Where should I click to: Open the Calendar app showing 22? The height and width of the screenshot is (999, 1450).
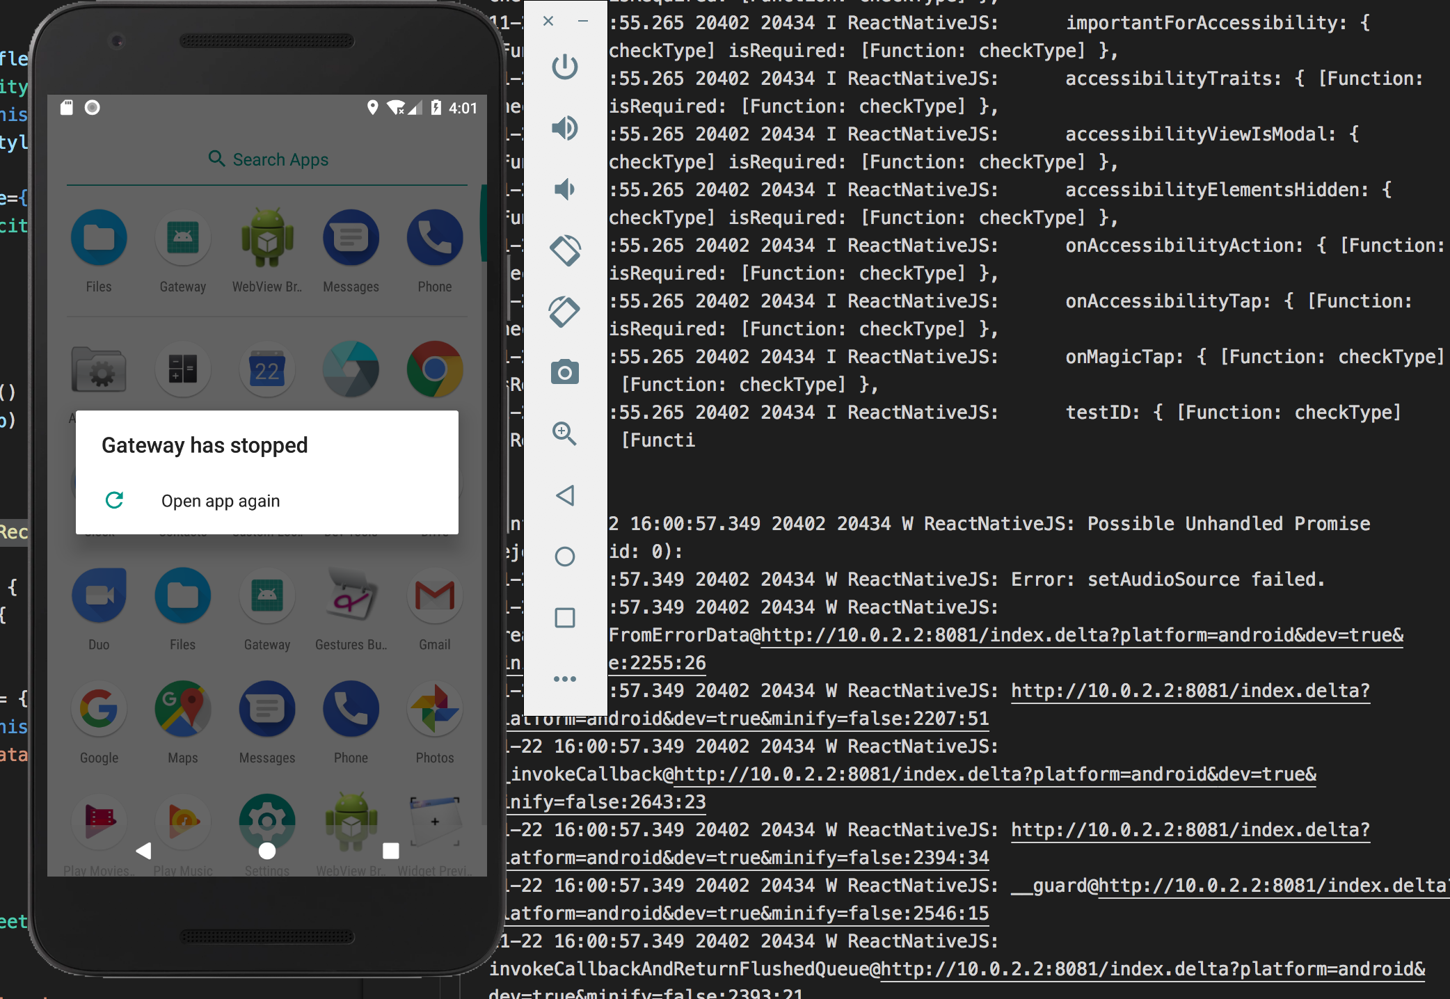click(267, 369)
